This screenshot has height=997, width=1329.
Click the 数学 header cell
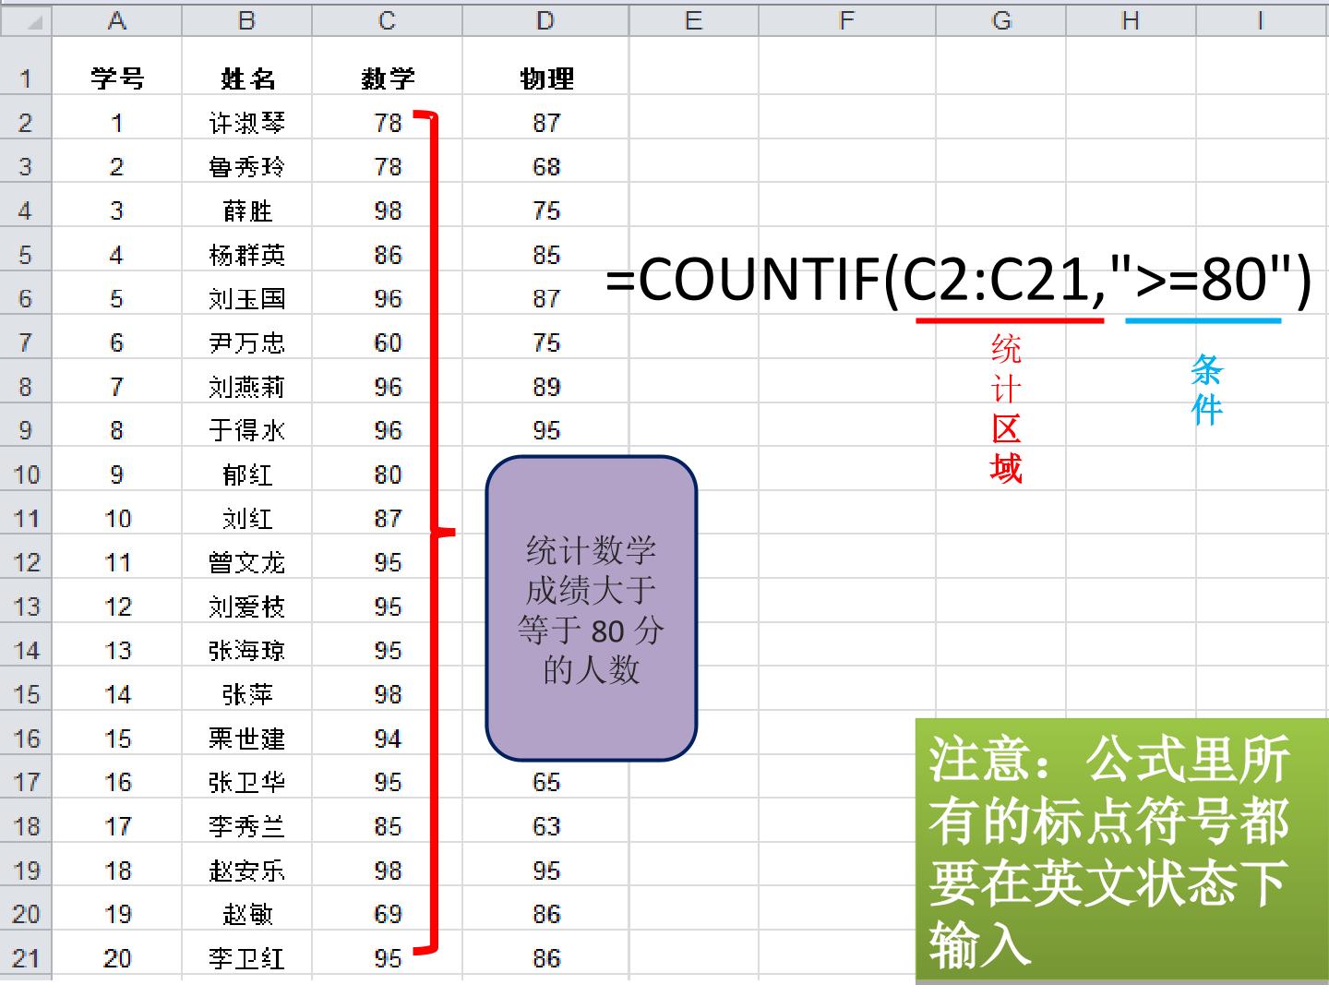[x=387, y=78]
